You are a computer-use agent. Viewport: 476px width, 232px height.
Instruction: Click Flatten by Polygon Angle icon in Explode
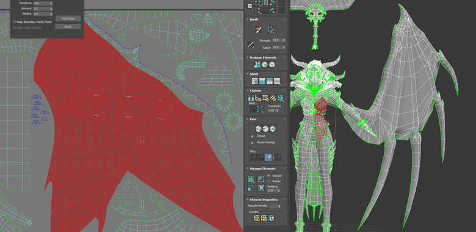(258, 98)
